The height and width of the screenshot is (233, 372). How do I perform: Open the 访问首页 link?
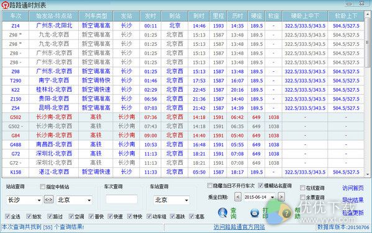pos(353,188)
